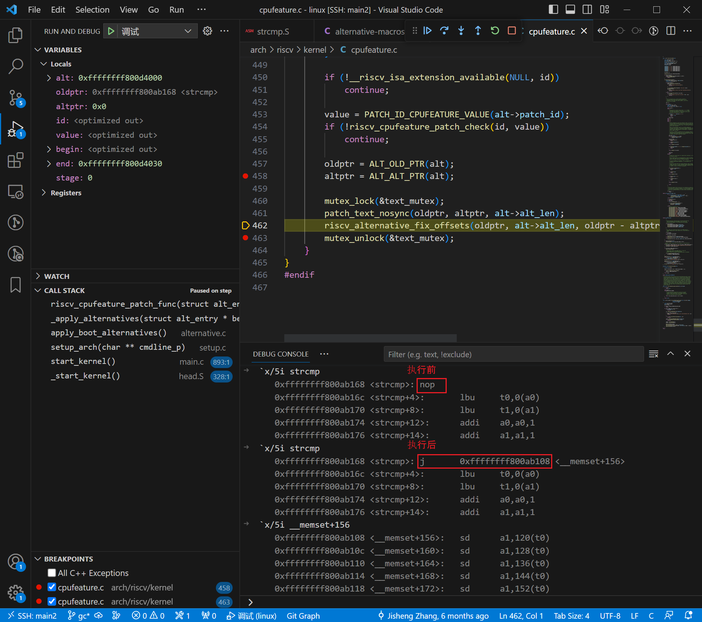This screenshot has height=622, width=702.
Task: Click the debug Continue button
Action: 427,31
